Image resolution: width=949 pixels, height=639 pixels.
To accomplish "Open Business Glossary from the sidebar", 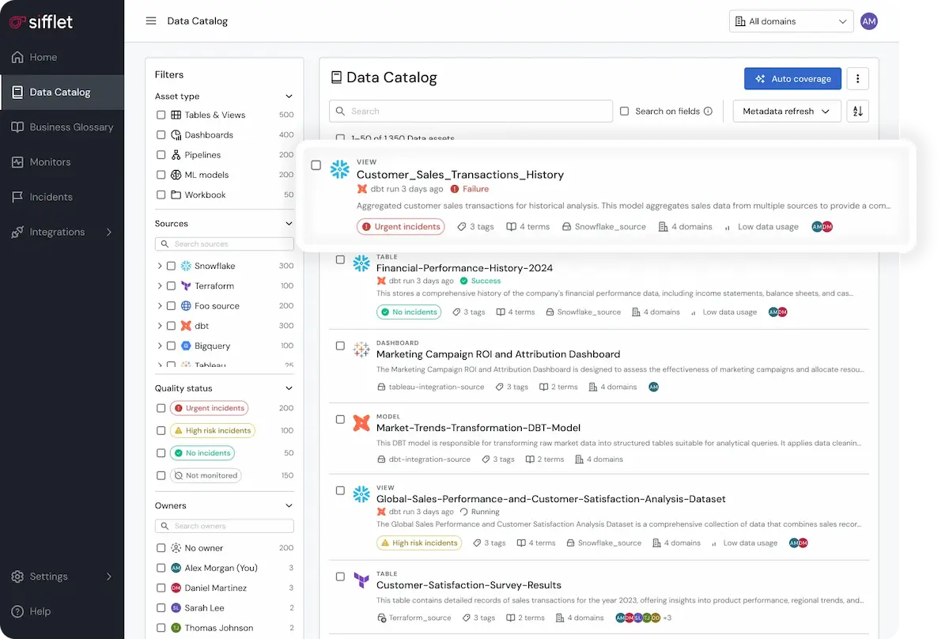I will point(62,127).
